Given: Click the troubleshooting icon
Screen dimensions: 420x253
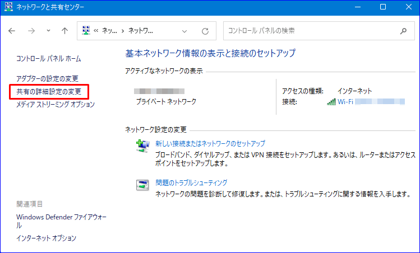Looking at the screenshot, I should tap(142, 185).
